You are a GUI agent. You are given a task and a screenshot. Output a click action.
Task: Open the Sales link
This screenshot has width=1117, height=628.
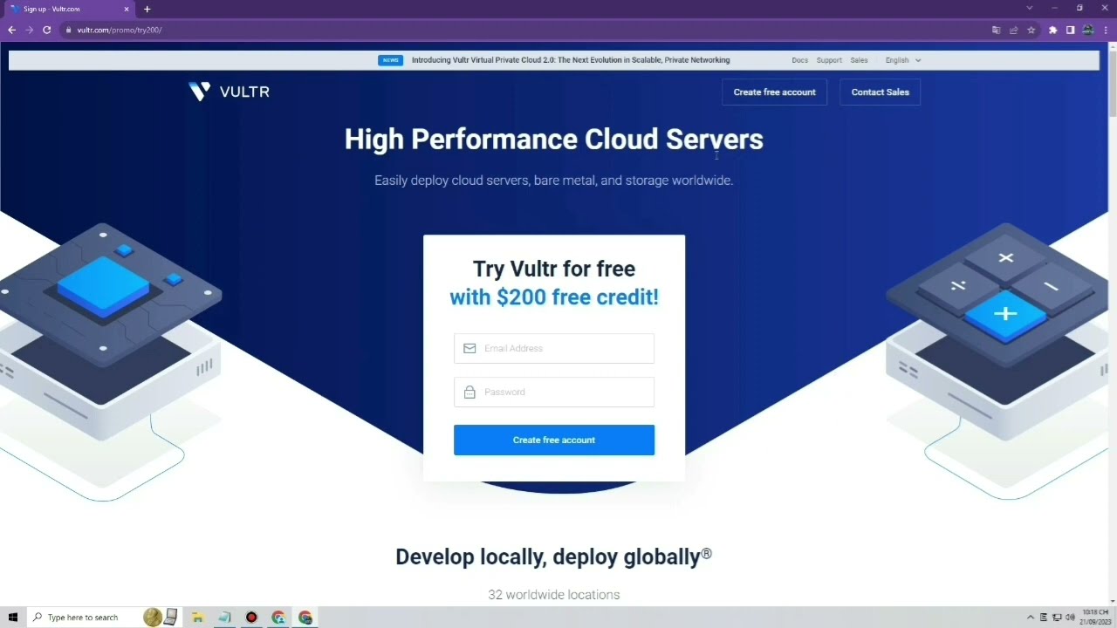(x=859, y=60)
